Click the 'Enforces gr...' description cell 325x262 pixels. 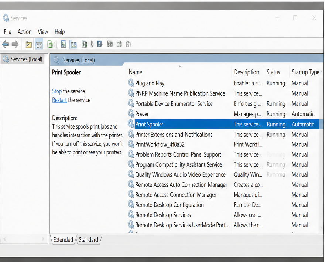pos(247,103)
